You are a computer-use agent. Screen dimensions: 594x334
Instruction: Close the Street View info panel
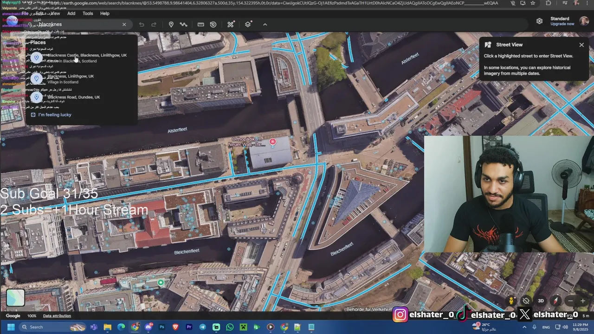click(x=581, y=45)
